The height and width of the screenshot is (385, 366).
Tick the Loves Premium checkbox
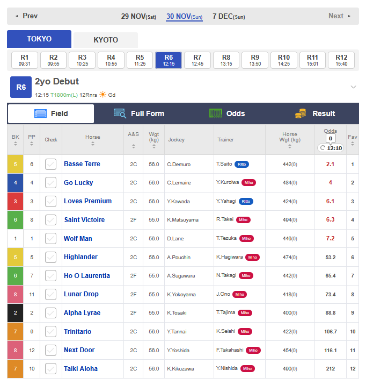(50, 201)
